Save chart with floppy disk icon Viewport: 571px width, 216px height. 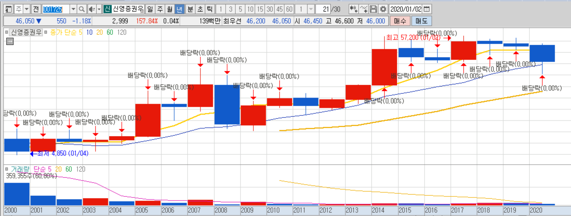click(373, 9)
